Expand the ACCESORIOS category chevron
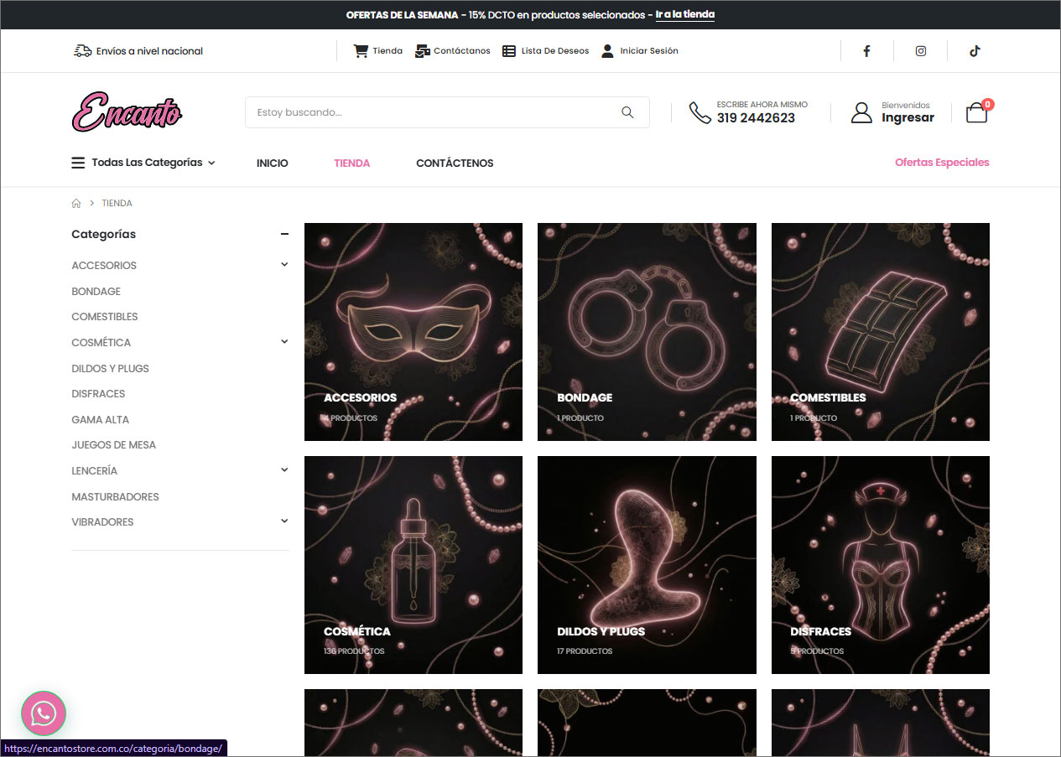Screen dimensions: 1061x757 point(284,265)
